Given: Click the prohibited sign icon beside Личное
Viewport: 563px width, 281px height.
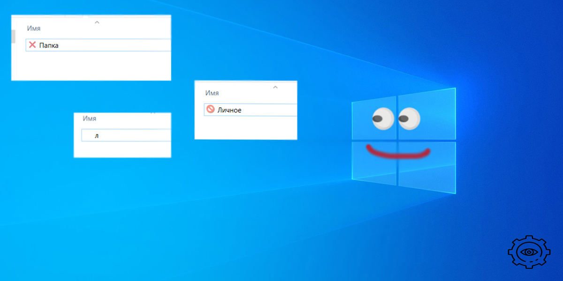Looking at the screenshot, I should click(211, 110).
